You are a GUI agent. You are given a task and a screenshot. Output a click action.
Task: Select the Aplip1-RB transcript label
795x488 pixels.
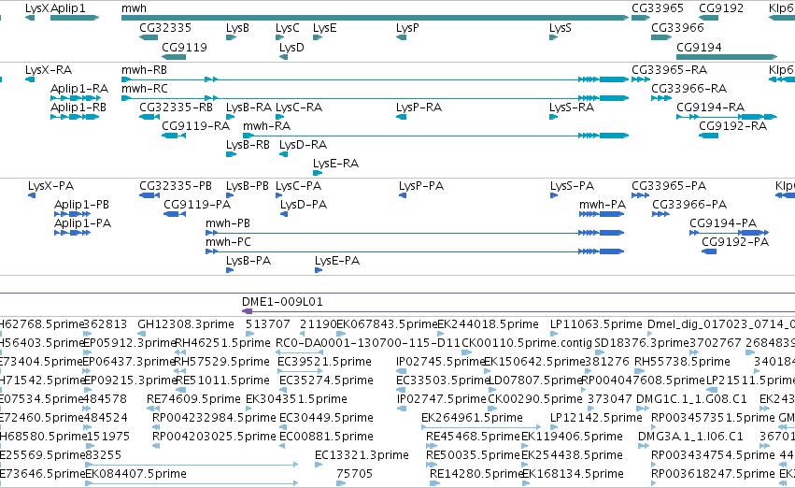78,108
